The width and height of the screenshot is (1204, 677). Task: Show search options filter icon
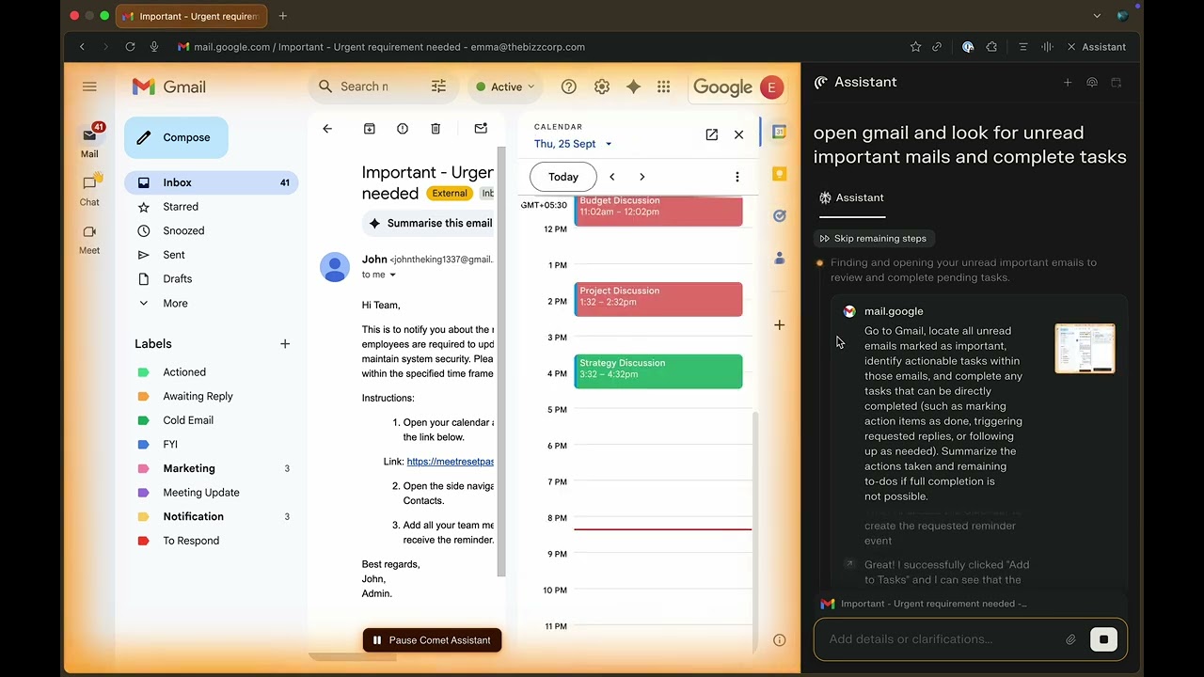point(438,87)
